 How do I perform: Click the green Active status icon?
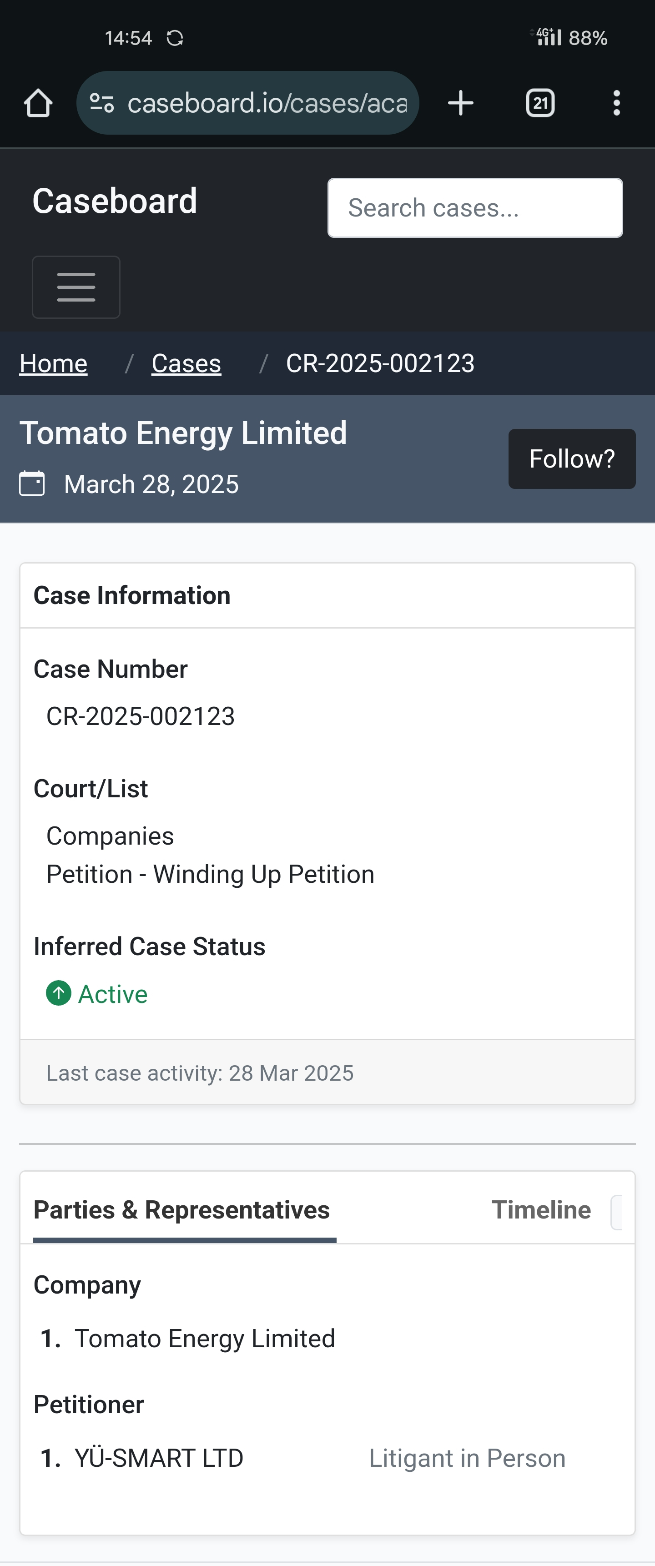58,993
